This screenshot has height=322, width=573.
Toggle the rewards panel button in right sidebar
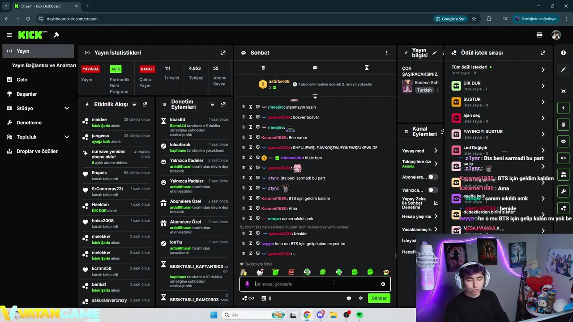point(563,208)
